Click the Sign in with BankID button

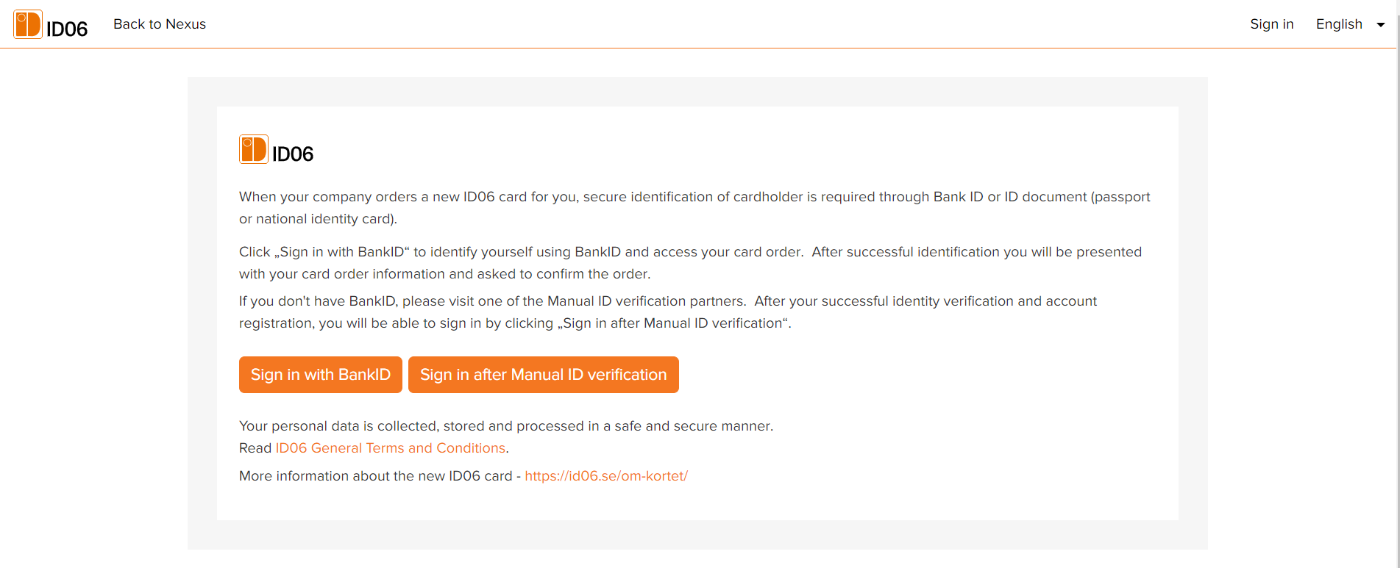point(320,374)
